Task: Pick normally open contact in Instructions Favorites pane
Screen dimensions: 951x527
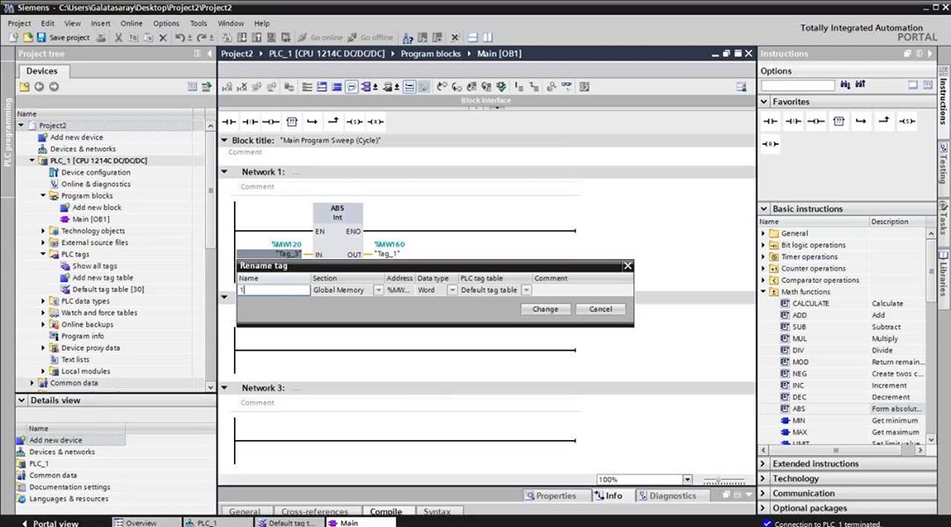Action: 771,121
